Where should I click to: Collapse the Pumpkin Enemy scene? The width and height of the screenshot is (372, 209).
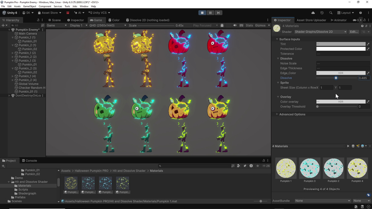[x=10, y=30]
